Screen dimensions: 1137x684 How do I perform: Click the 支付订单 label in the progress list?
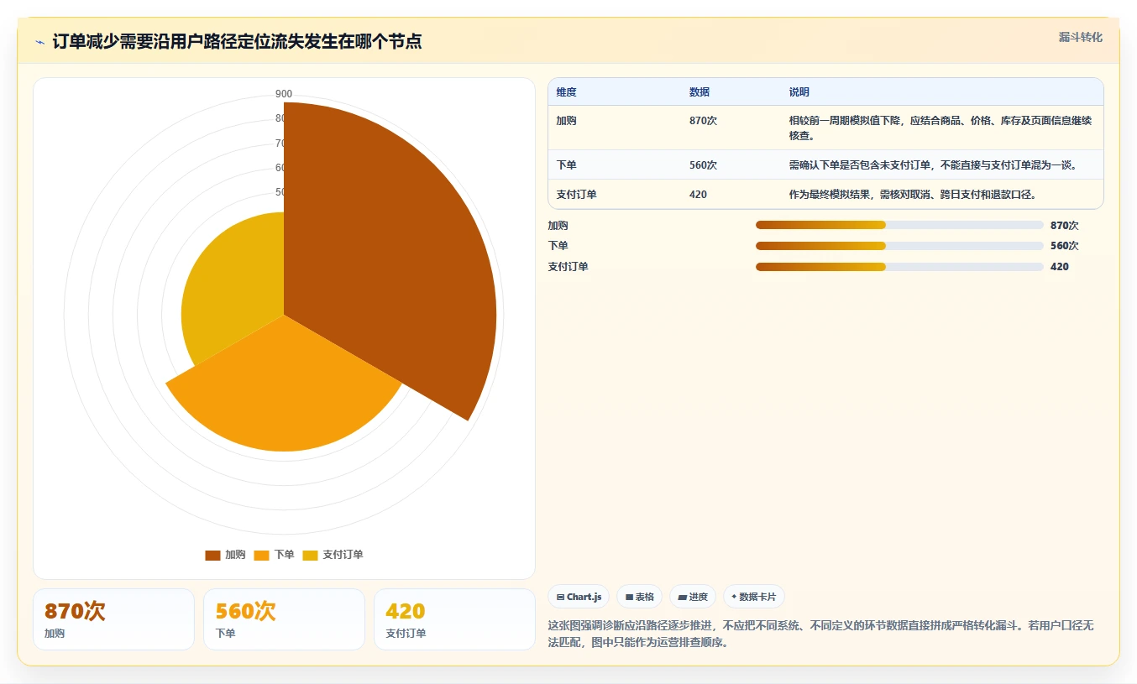pos(568,267)
